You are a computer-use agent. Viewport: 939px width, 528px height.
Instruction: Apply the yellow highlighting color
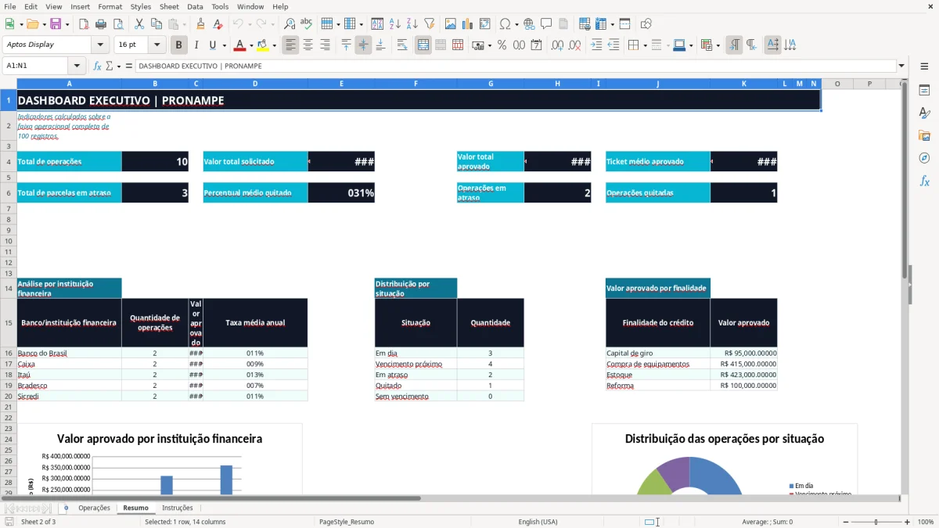[x=263, y=45]
